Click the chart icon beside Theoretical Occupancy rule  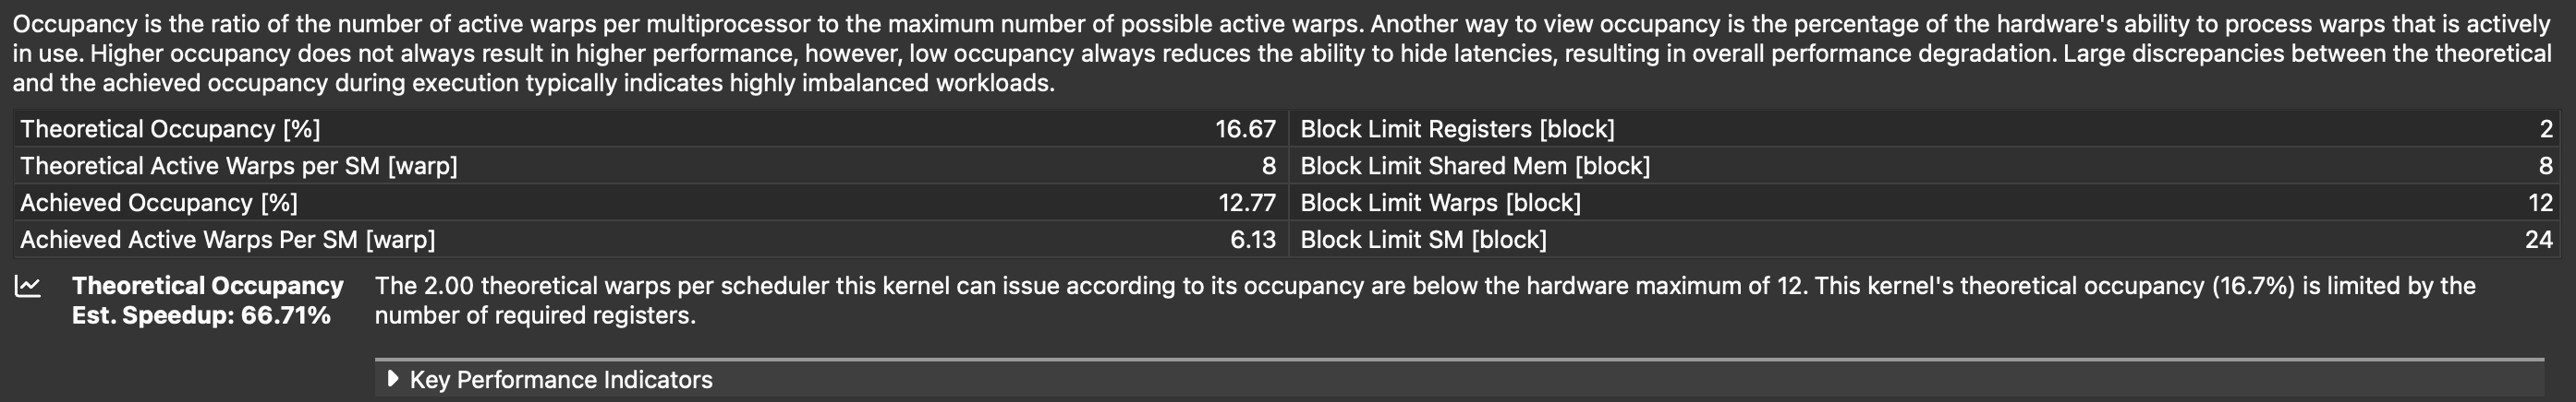pos(28,288)
